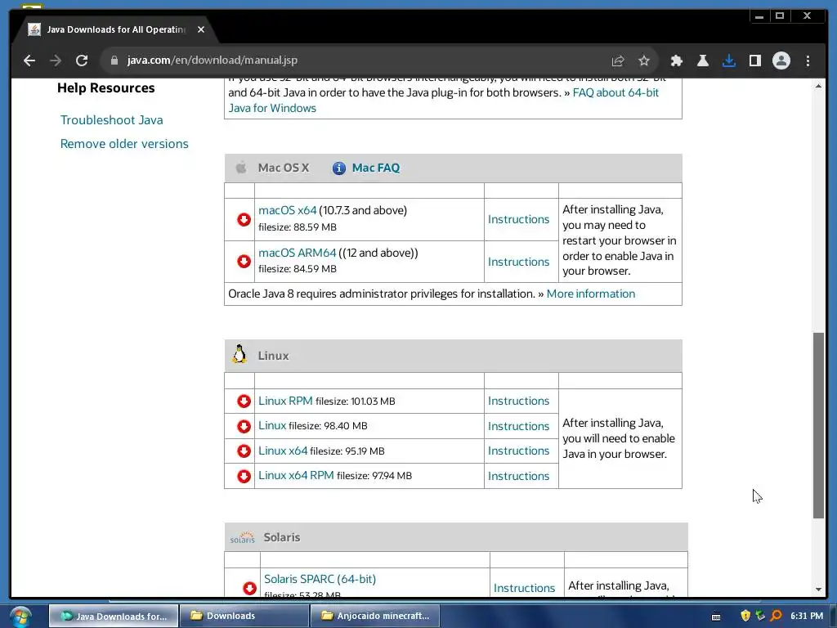Open Instructions for macOS x64
Viewport: 837px width, 628px height.
pyautogui.click(x=518, y=219)
